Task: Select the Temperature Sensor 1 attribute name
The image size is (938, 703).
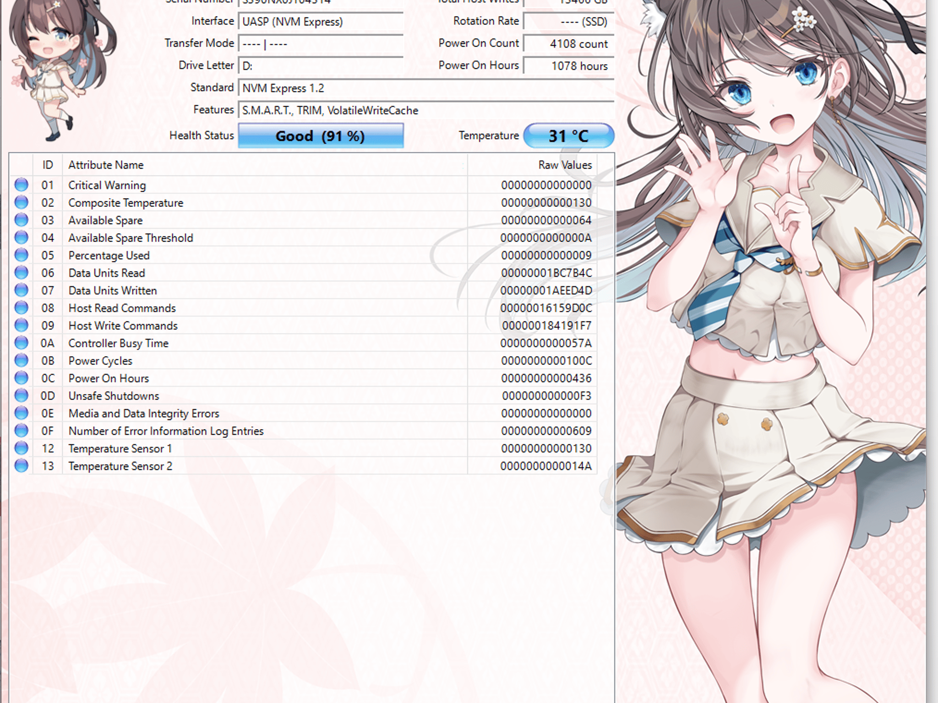Action: (x=120, y=449)
